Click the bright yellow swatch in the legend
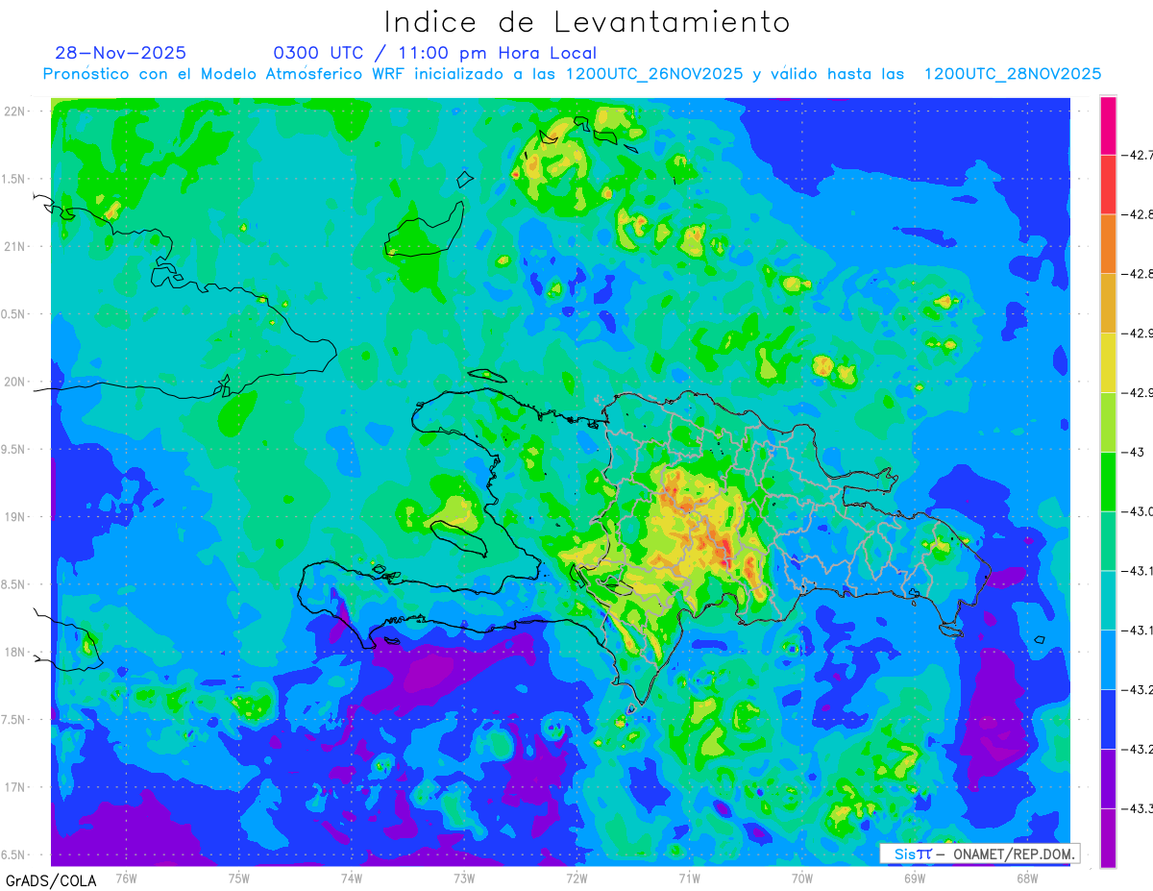This screenshot has width=1153, height=891. [1108, 362]
